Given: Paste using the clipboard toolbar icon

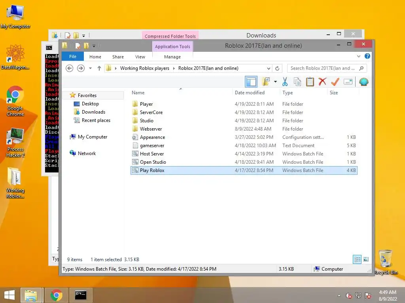Looking at the screenshot, I should [x=310, y=82].
